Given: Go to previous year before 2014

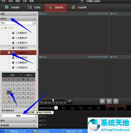Looking at the screenshot, I should coord(25,75).
